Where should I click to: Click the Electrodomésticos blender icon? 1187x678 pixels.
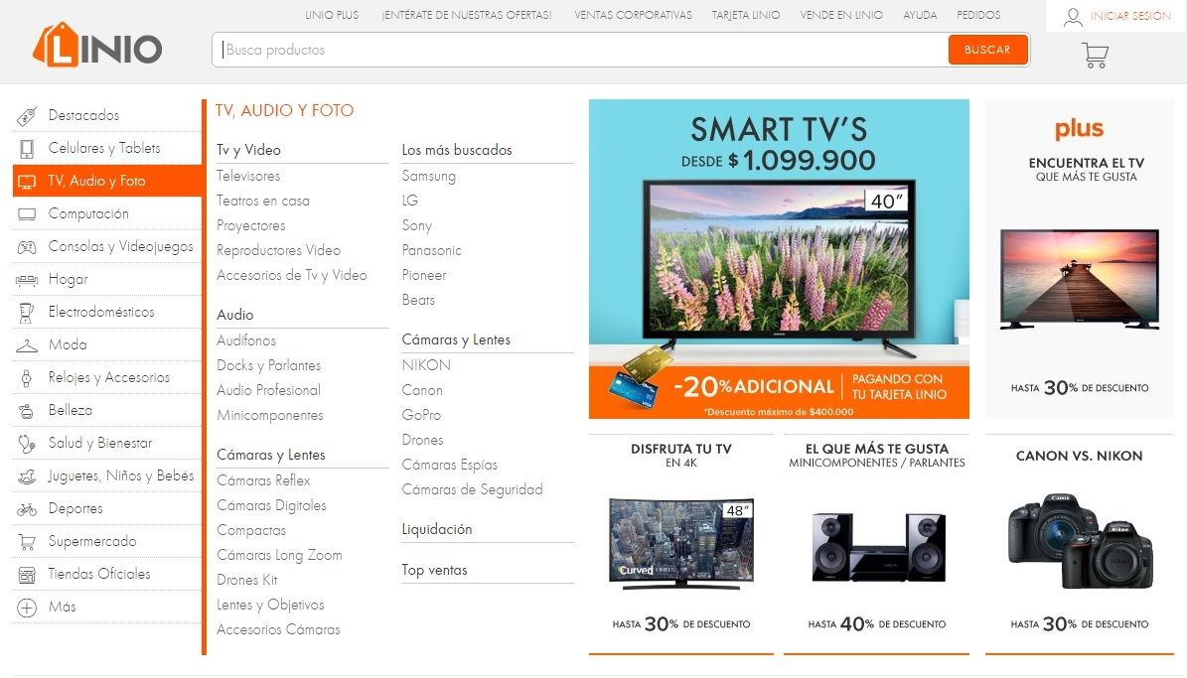[27, 313]
